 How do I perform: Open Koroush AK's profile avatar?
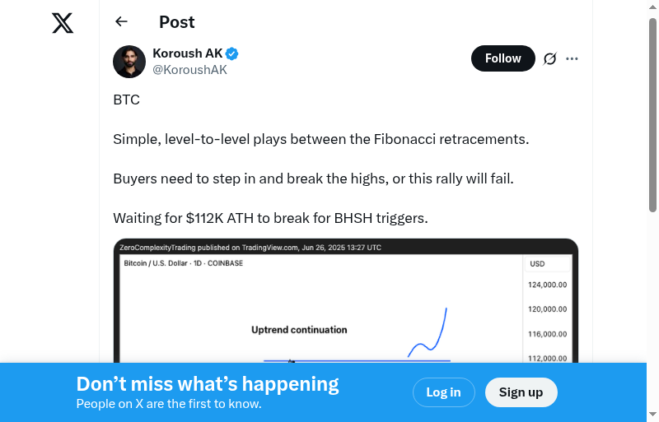129,62
